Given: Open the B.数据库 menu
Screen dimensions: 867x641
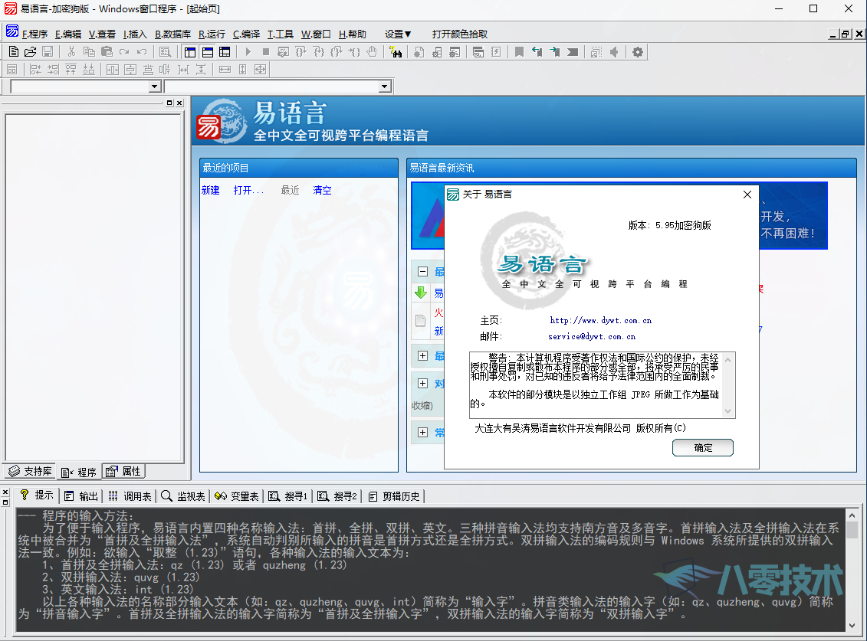Looking at the screenshot, I should point(172,34).
